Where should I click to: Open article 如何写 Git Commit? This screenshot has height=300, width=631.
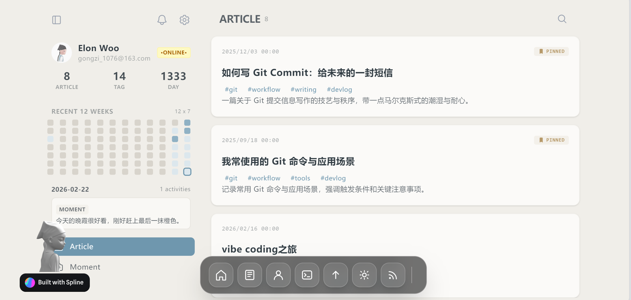[x=307, y=73]
